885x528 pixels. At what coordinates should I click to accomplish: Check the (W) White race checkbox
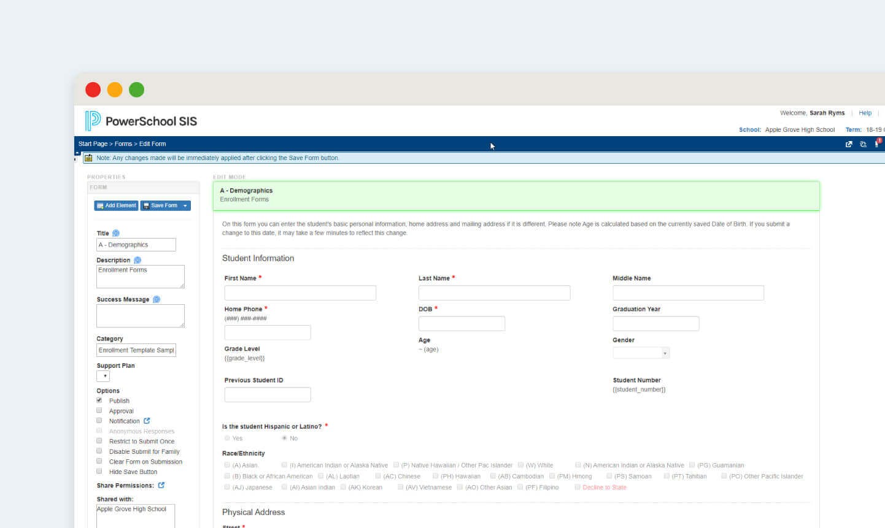click(520, 465)
